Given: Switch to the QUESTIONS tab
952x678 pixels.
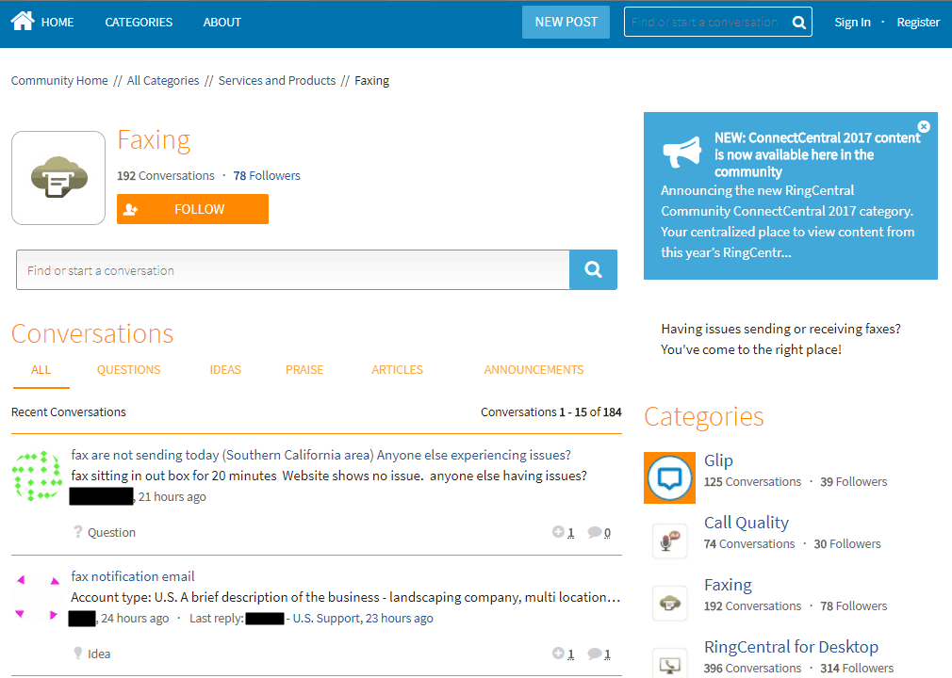Looking at the screenshot, I should (x=128, y=369).
